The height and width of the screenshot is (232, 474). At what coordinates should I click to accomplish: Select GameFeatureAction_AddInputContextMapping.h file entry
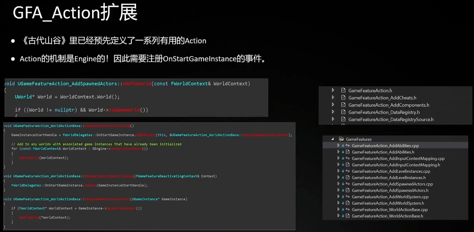396,165
